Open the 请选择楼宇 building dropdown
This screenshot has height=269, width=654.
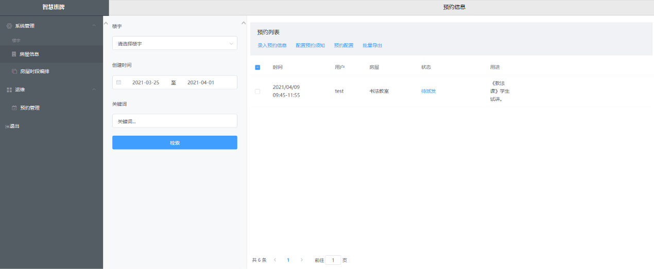(175, 43)
